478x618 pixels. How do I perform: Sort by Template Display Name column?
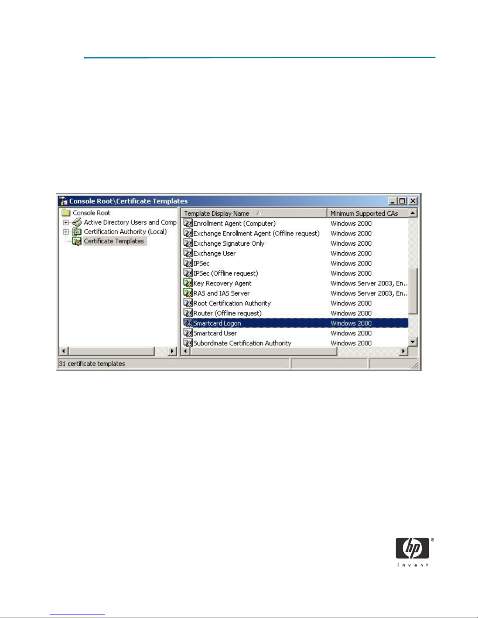(217, 213)
